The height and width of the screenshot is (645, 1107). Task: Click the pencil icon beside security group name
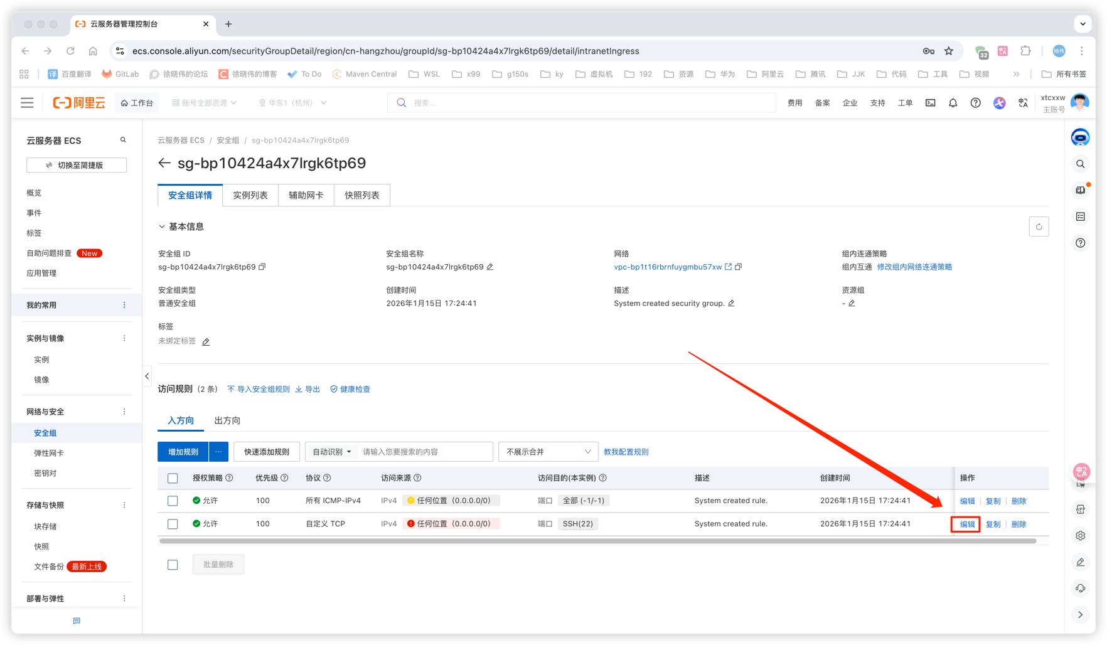coord(490,267)
